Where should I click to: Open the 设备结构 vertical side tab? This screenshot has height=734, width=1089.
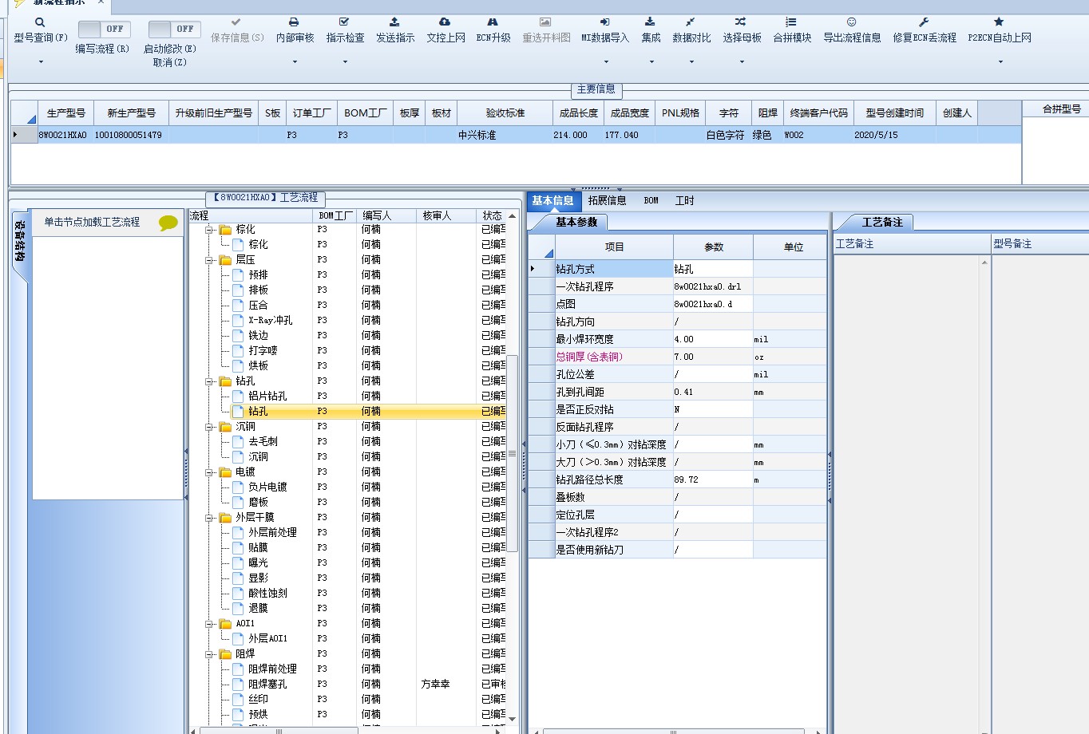pyautogui.click(x=20, y=242)
